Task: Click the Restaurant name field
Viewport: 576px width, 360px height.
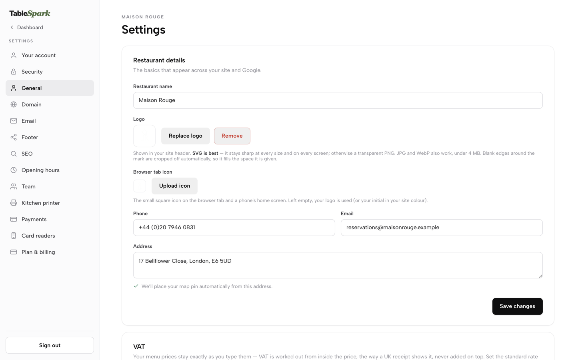Action: coord(338,100)
